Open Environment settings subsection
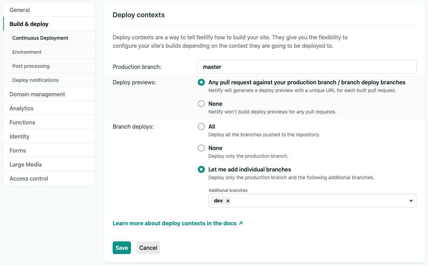Image resolution: width=428 pixels, height=266 pixels. click(27, 52)
